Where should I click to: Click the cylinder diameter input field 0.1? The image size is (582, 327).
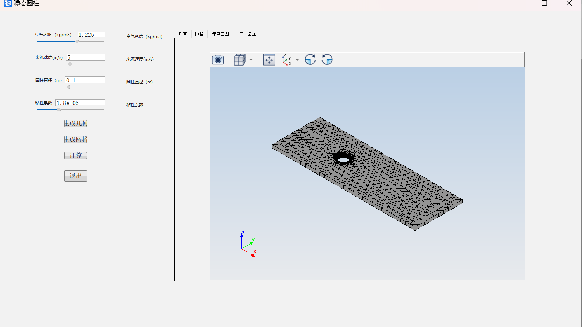85,80
